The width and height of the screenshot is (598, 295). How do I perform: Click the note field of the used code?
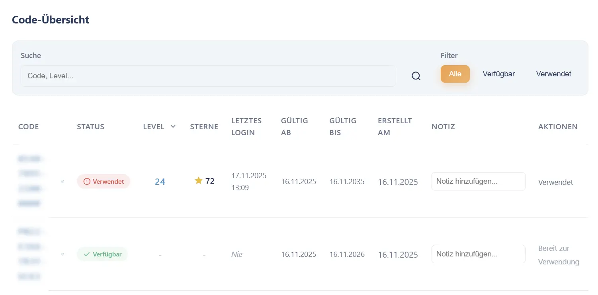tap(478, 181)
